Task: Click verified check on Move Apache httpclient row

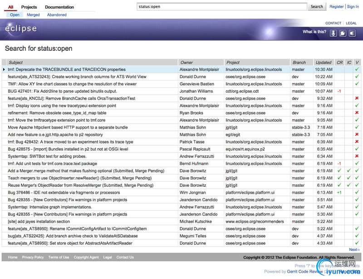Action: point(357,127)
